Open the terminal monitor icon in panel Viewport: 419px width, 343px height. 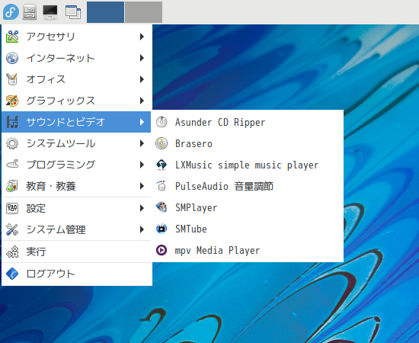tap(50, 12)
